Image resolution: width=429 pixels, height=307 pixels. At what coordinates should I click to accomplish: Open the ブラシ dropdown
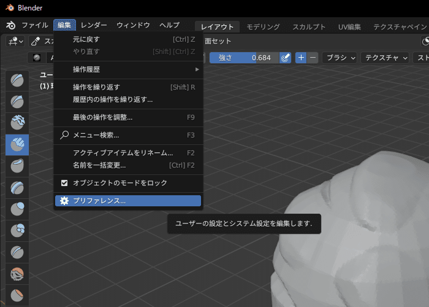(340, 58)
